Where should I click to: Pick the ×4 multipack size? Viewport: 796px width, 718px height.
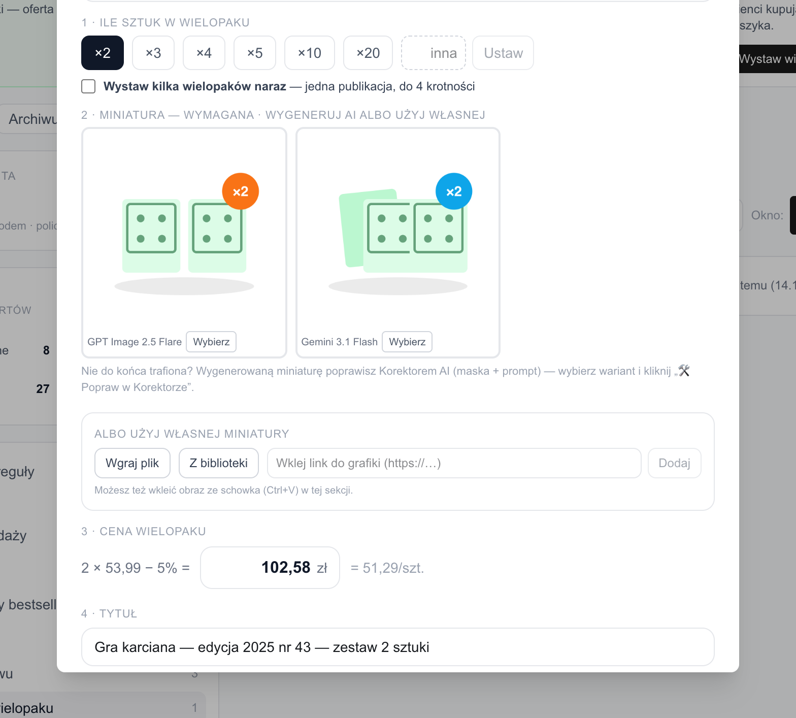pyautogui.click(x=204, y=53)
